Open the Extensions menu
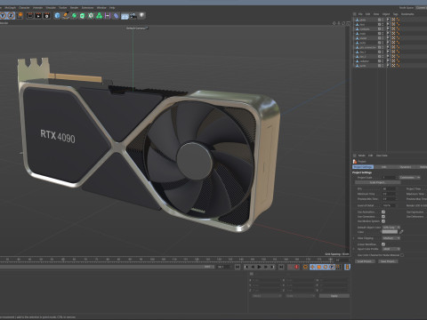Image resolution: width=427 pixels, height=320 pixels. 87,8
